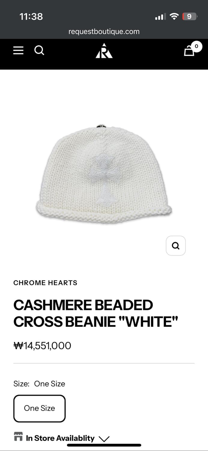Tap the store icon beside In Store Availablity
208x451 pixels.
(18, 437)
